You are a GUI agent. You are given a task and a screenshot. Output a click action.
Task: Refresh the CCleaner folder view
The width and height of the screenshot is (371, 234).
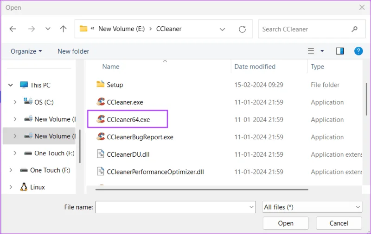[242, 29]
